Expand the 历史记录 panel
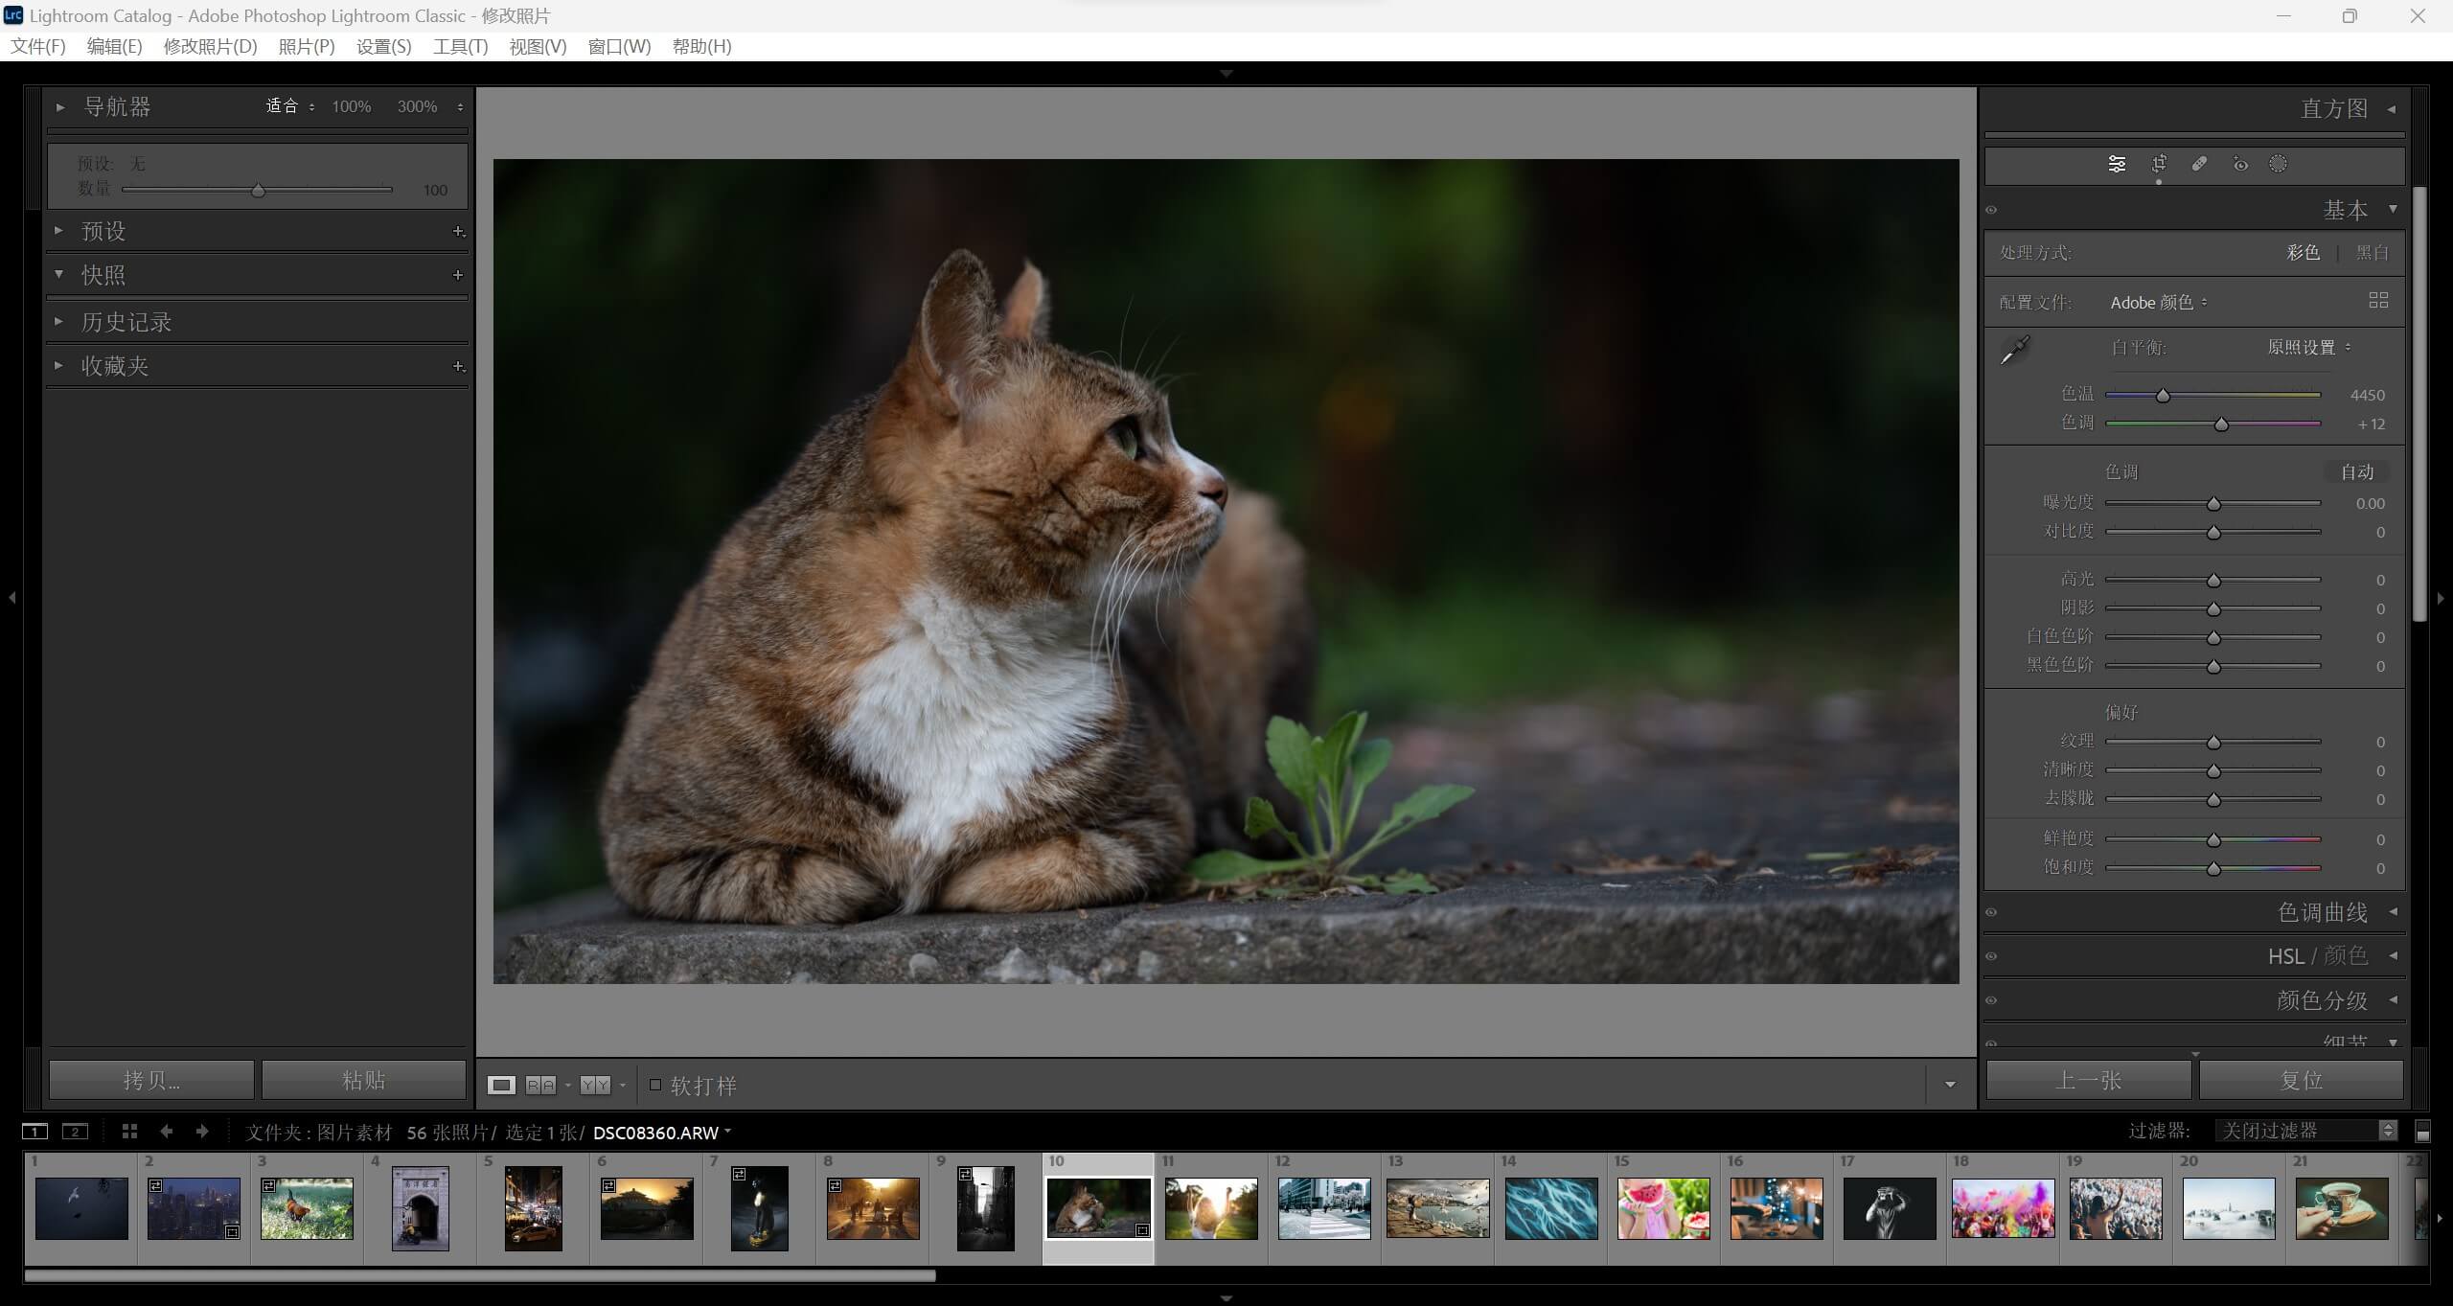The width and height of the screenshot is (2453, 1306). pyautogui.click(x=58, y=321)
